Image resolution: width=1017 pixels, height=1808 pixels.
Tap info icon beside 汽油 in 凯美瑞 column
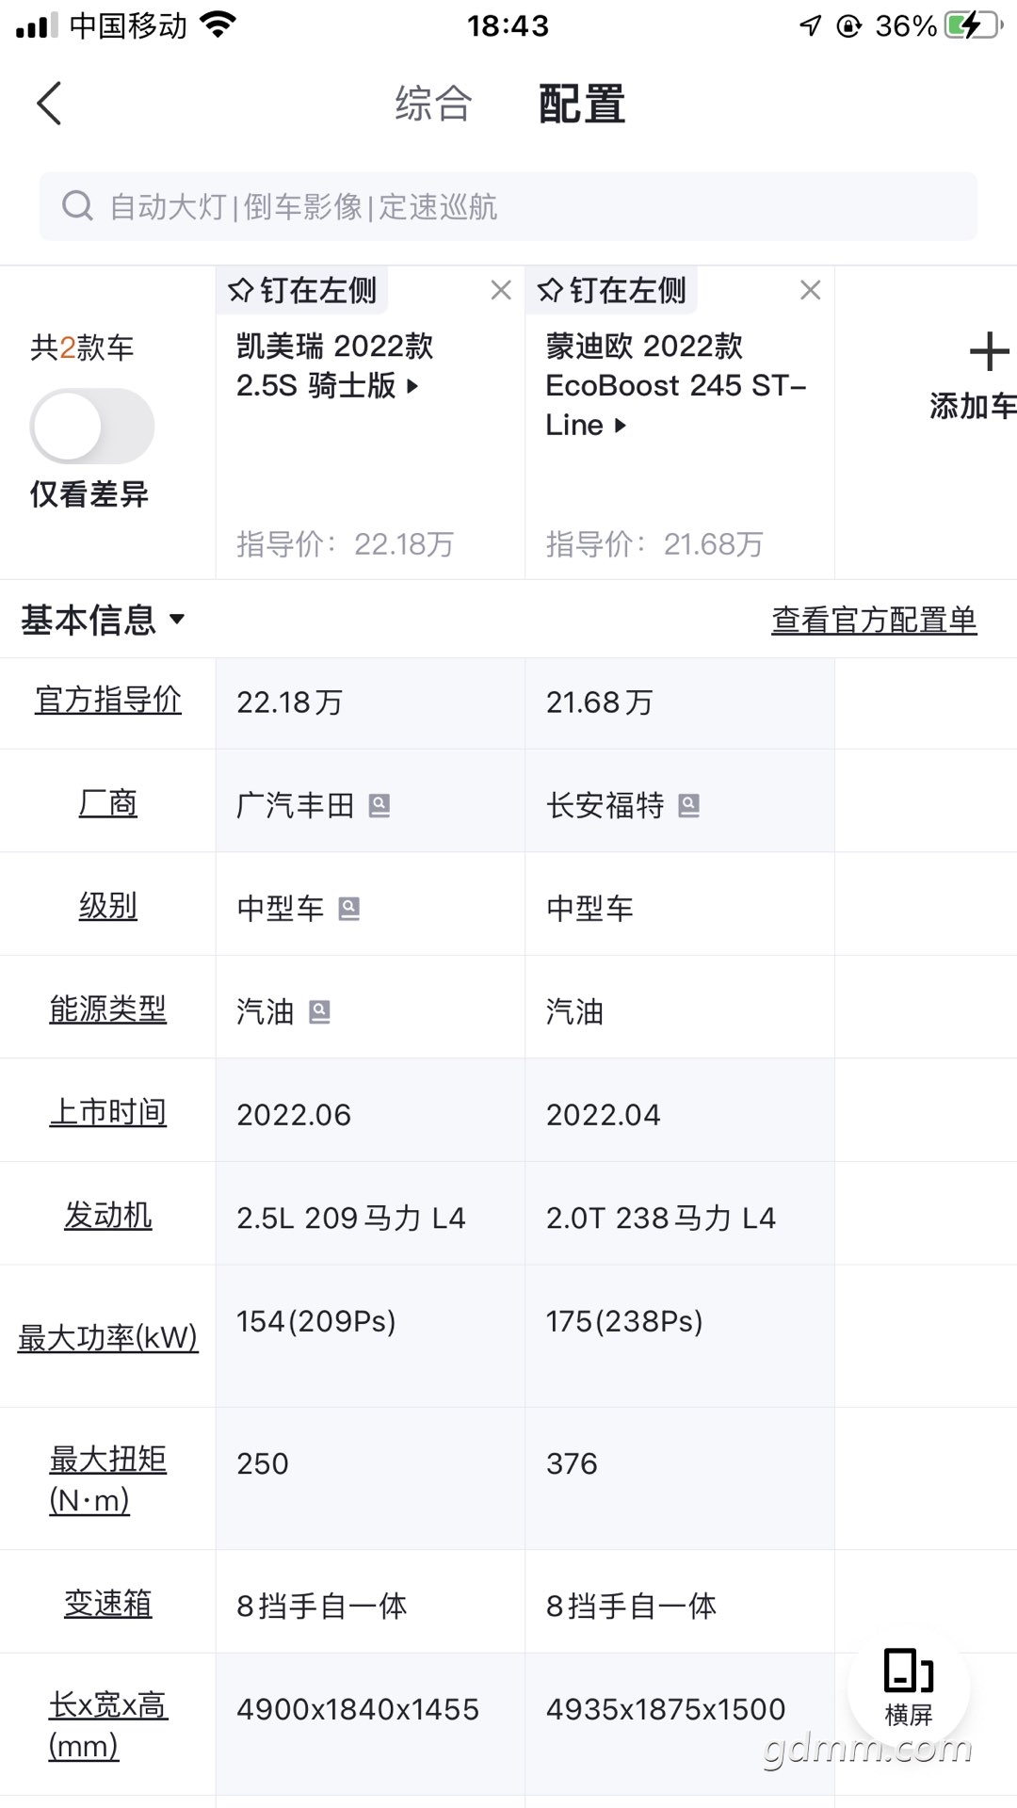[320, 1011]
